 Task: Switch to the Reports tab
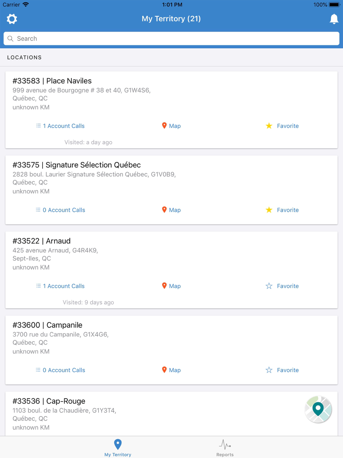(225, 448)
